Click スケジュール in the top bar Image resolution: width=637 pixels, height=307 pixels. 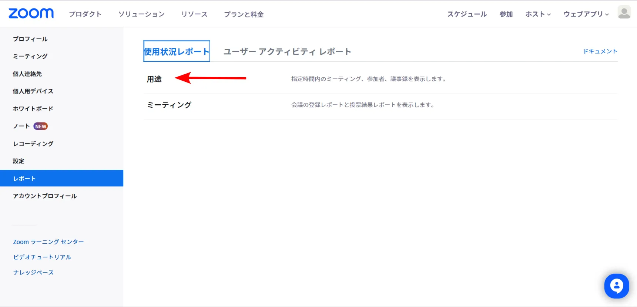pyautogui.click(x=467, y=14)
